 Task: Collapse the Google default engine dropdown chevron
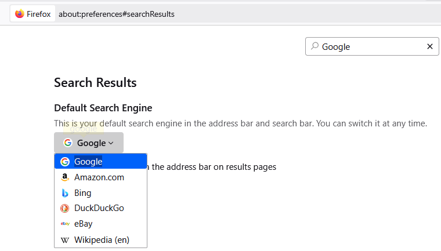pos(111,143)
